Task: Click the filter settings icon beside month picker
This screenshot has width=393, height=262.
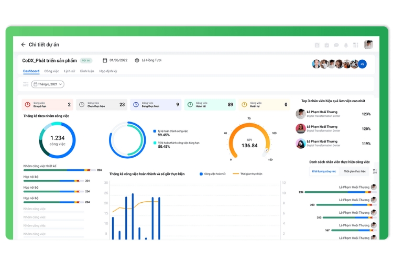Action: pyautogui.click(x=26, y=84)
